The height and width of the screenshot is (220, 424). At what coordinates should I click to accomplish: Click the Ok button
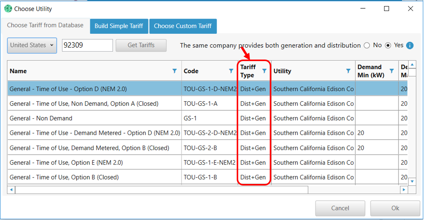point(395,208)
